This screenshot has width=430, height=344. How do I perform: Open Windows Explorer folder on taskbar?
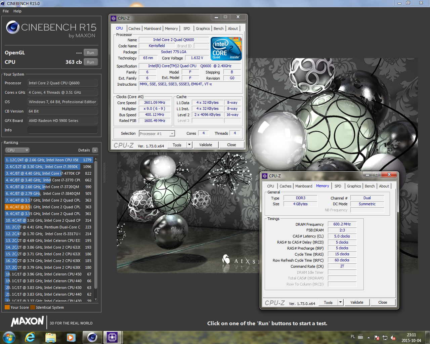(x=50, y=337)
